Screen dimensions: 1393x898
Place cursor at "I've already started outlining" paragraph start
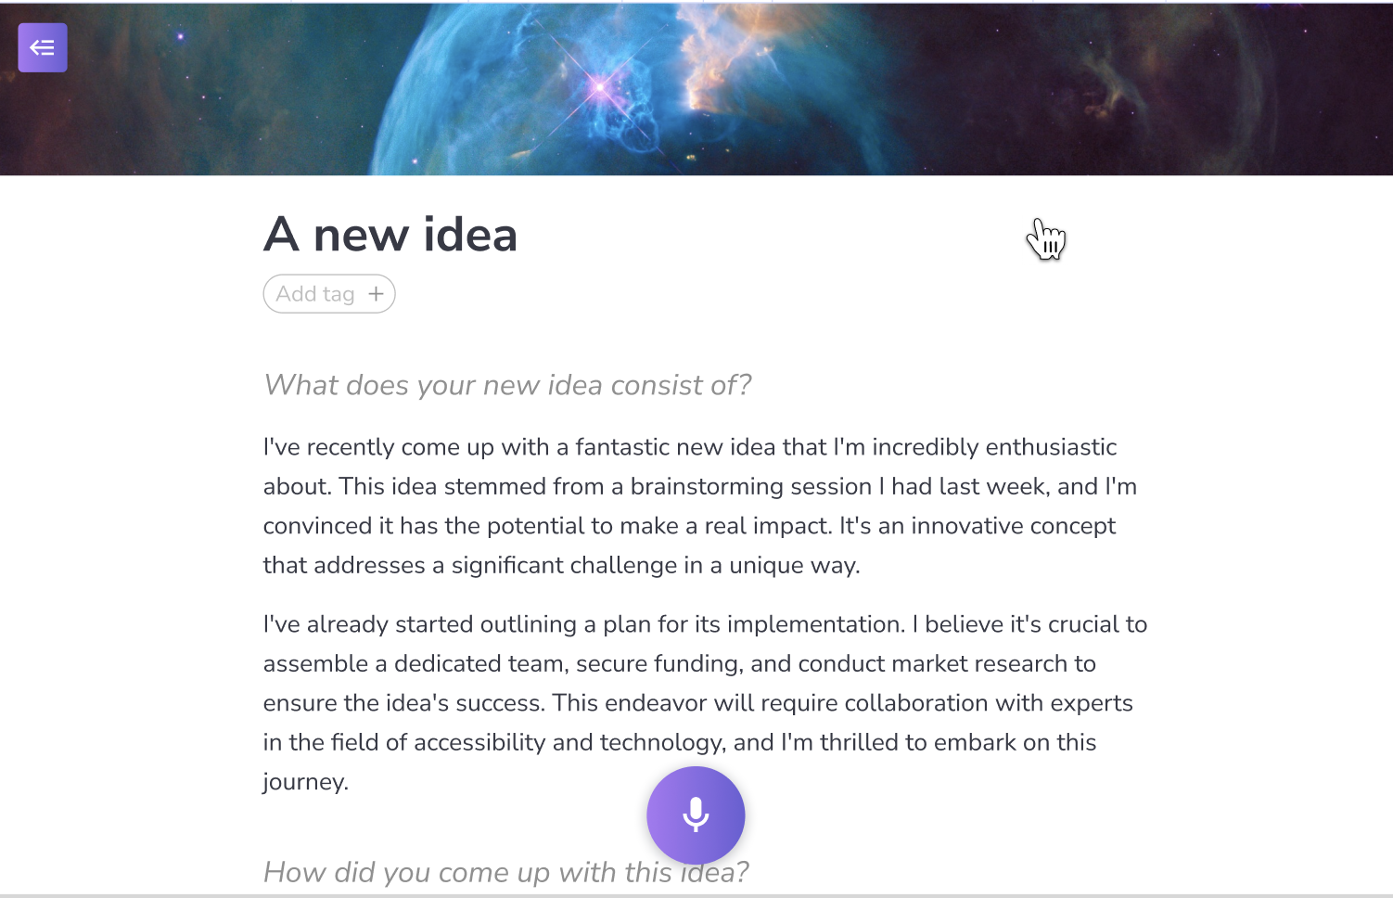tap(264, 624)
